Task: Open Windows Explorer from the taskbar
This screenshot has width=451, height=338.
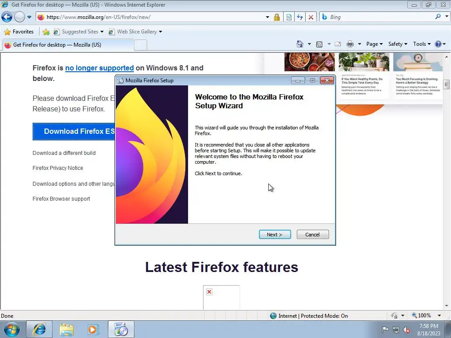Action: click(67, 330)
